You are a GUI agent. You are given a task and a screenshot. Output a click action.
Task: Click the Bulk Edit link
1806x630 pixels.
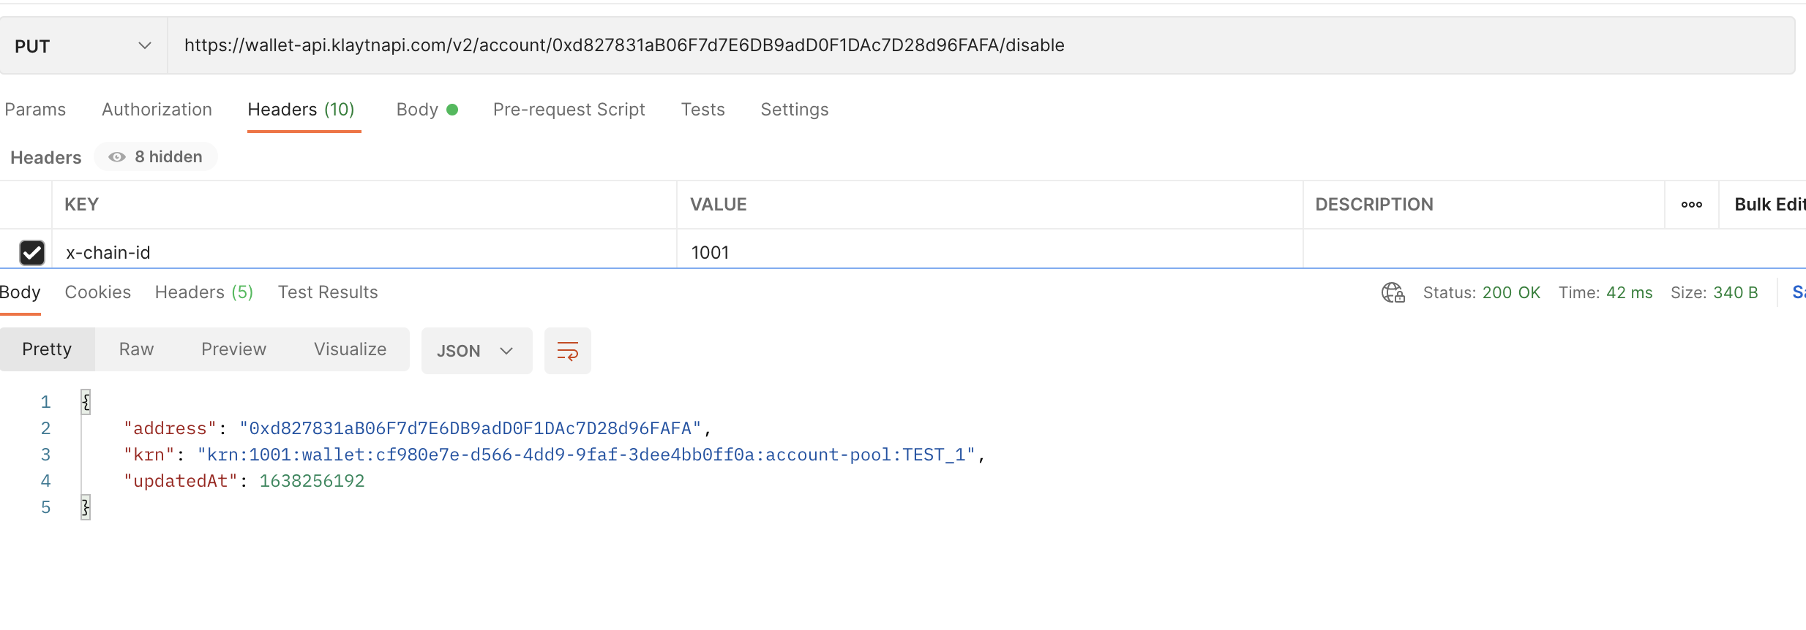click(1769, 205)
